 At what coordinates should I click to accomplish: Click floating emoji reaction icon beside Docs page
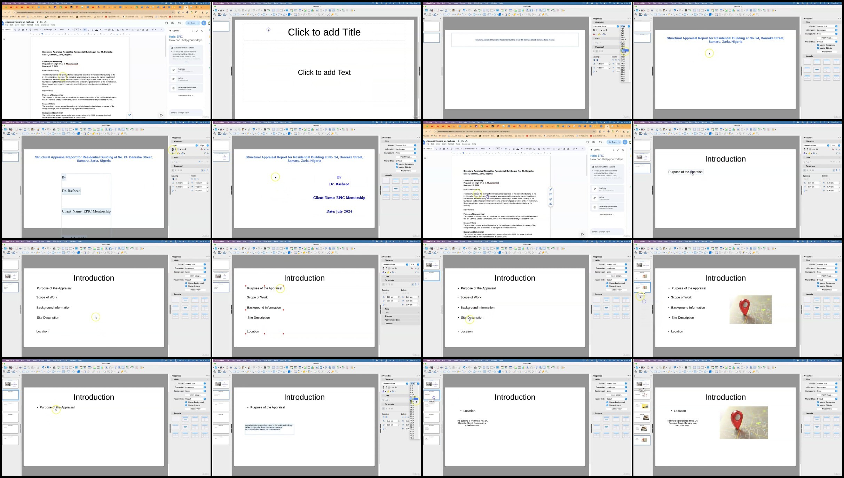(x=551, y=199)
